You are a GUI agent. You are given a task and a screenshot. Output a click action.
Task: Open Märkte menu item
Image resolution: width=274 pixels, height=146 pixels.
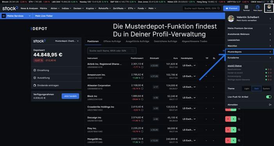pos(43,8)
